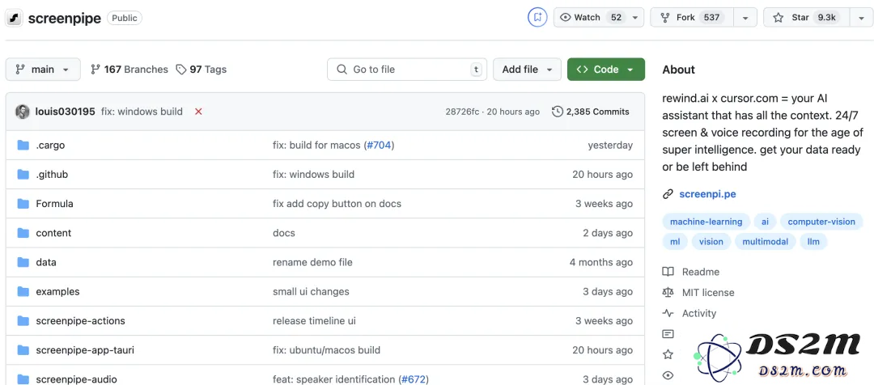Click 'fix add copy button on docs' commit
874x385 pixels.
tap(337, 204)
